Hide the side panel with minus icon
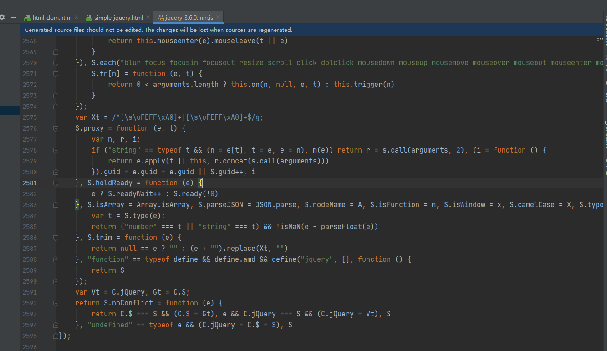Viewport: 607px width, 351px height. pos(14,17)
